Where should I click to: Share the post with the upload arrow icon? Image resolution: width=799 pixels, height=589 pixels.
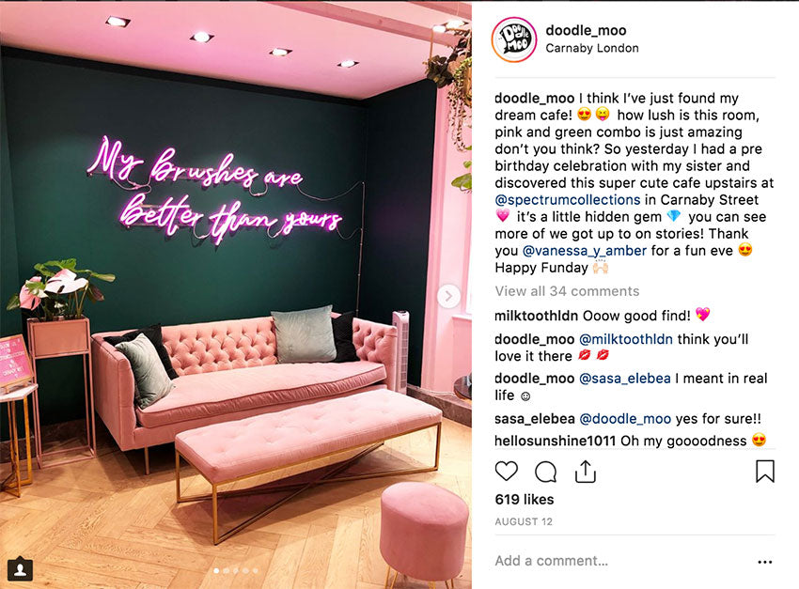[586, 472]
